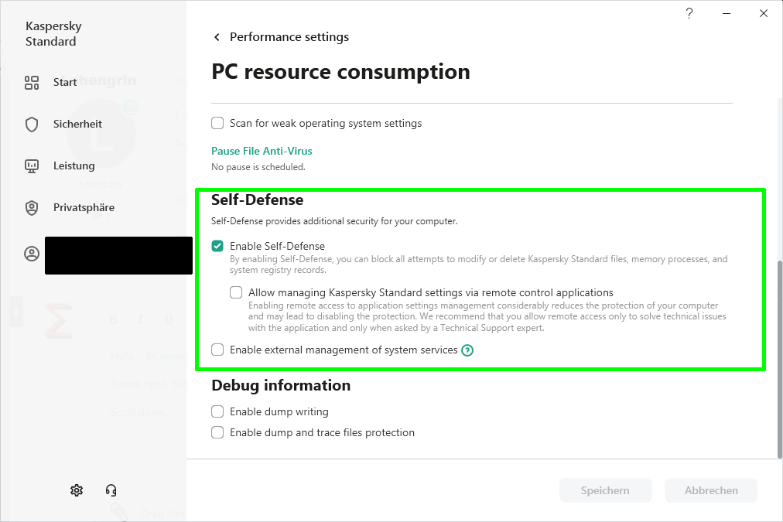
Task: Tick the Enable dump writing checkbox
Action: [x=218, y=411]
